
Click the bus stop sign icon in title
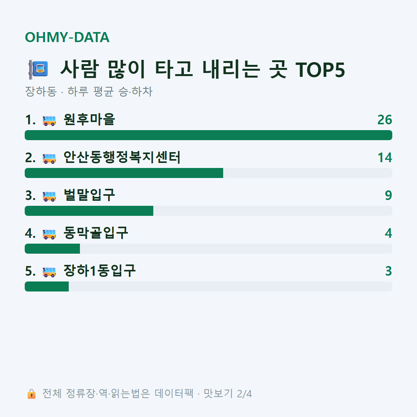point(39,69)
